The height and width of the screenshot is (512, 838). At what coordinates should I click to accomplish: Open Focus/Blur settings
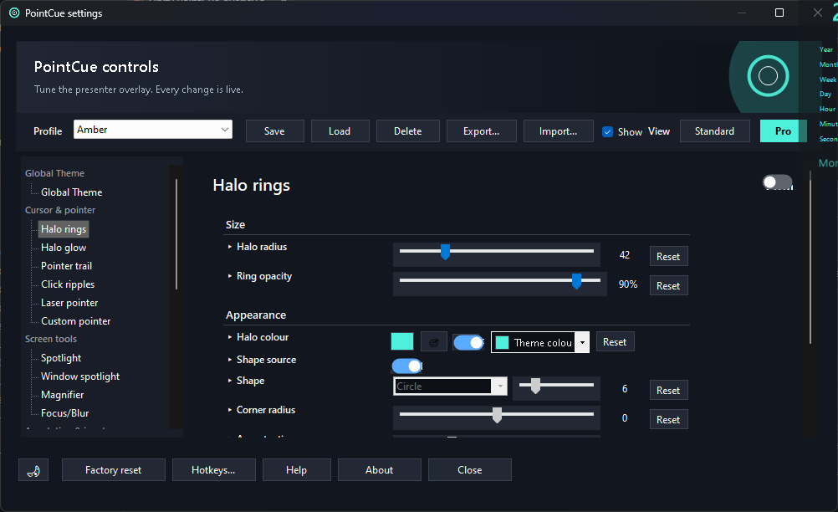[x=64, y=413]
